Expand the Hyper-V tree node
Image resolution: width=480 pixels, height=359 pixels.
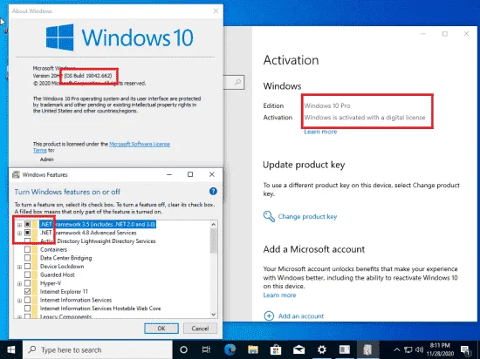[19, 284]
